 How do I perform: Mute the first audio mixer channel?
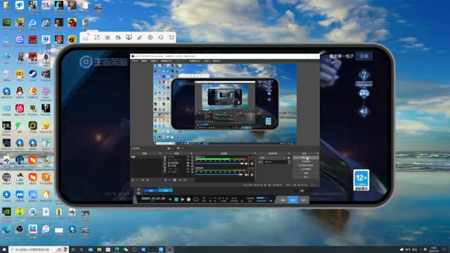click(247, 164)
